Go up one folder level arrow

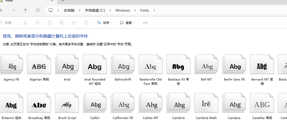(25, 10)
